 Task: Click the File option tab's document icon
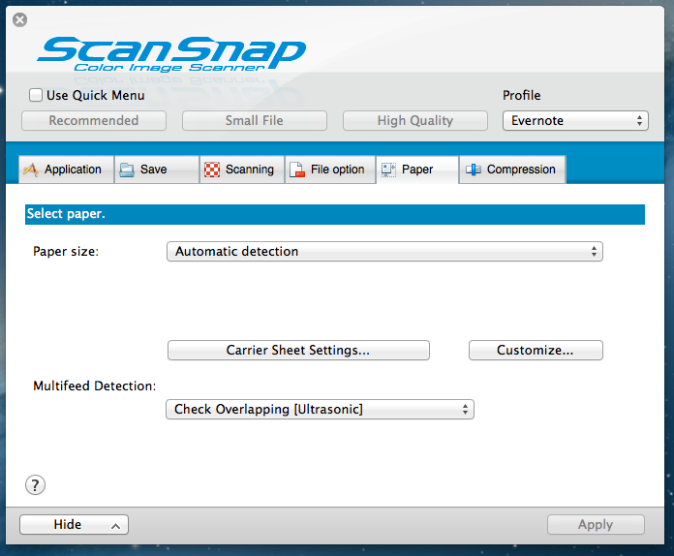point(297,170)
